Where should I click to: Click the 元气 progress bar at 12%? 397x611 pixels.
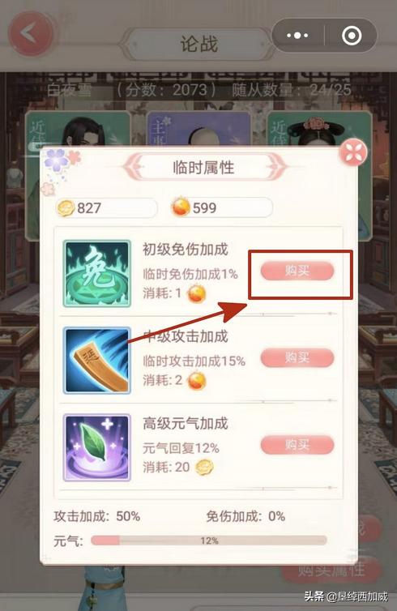click(209, 540)
